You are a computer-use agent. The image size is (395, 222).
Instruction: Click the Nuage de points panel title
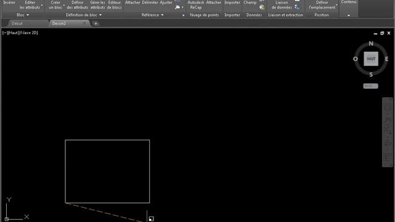[204, 15]
